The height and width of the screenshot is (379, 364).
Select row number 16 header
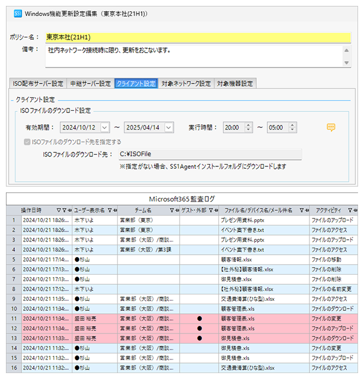click(x=14, y=368)
